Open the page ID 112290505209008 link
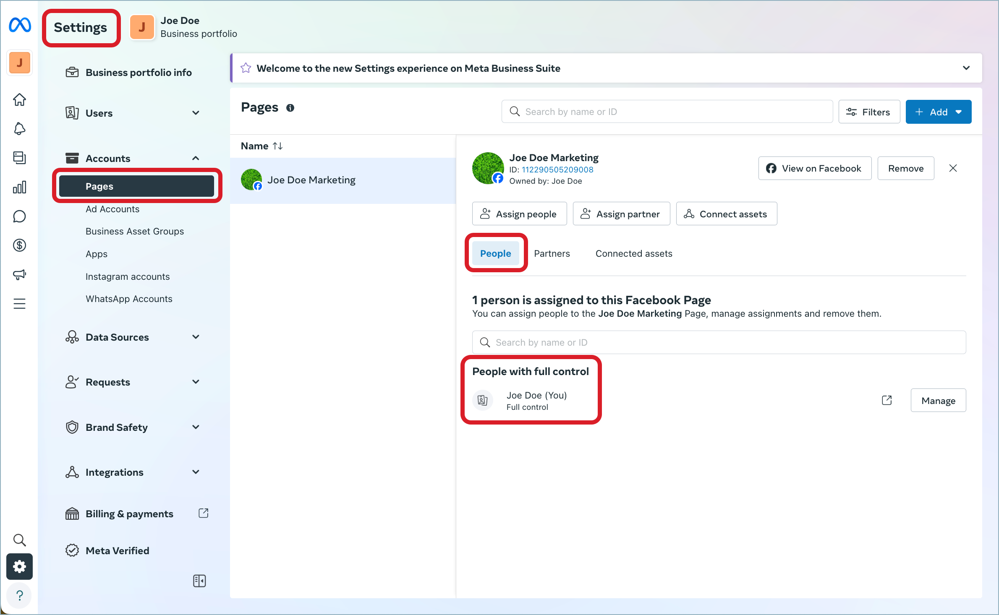 pos(557,169)
